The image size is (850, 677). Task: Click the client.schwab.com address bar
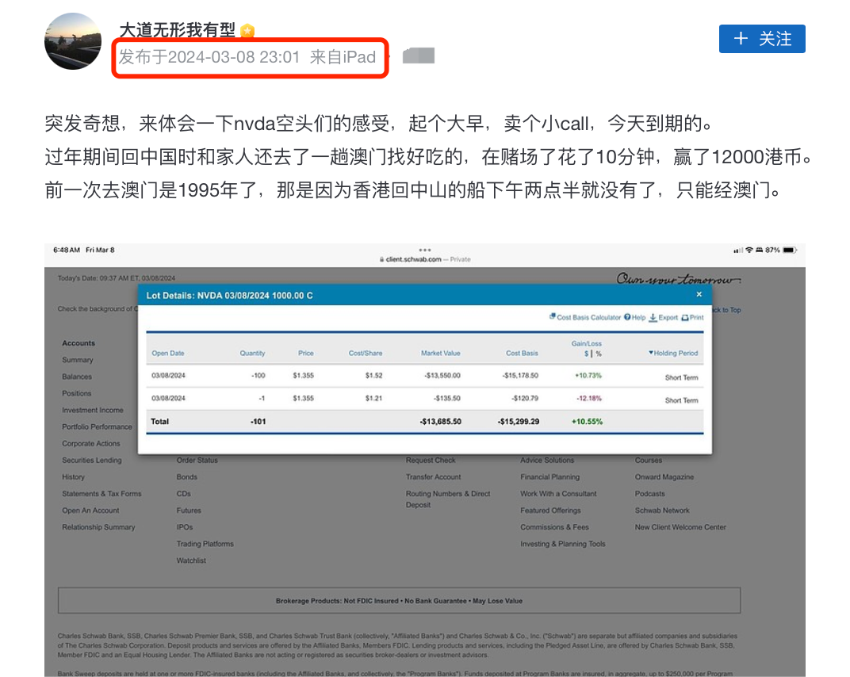(x=425, y=260)
